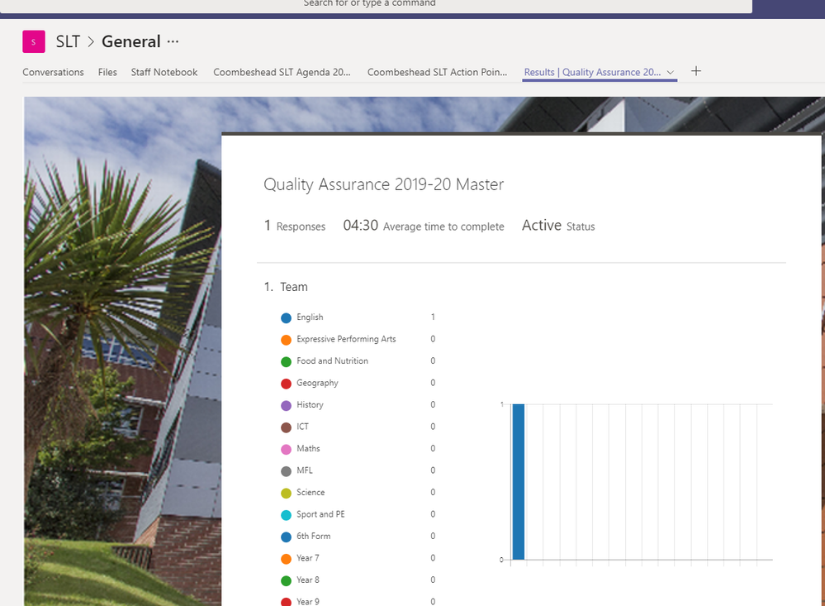Click the '1 Responses' count
The height and width of the screenshot is (606, 825).
295,226
